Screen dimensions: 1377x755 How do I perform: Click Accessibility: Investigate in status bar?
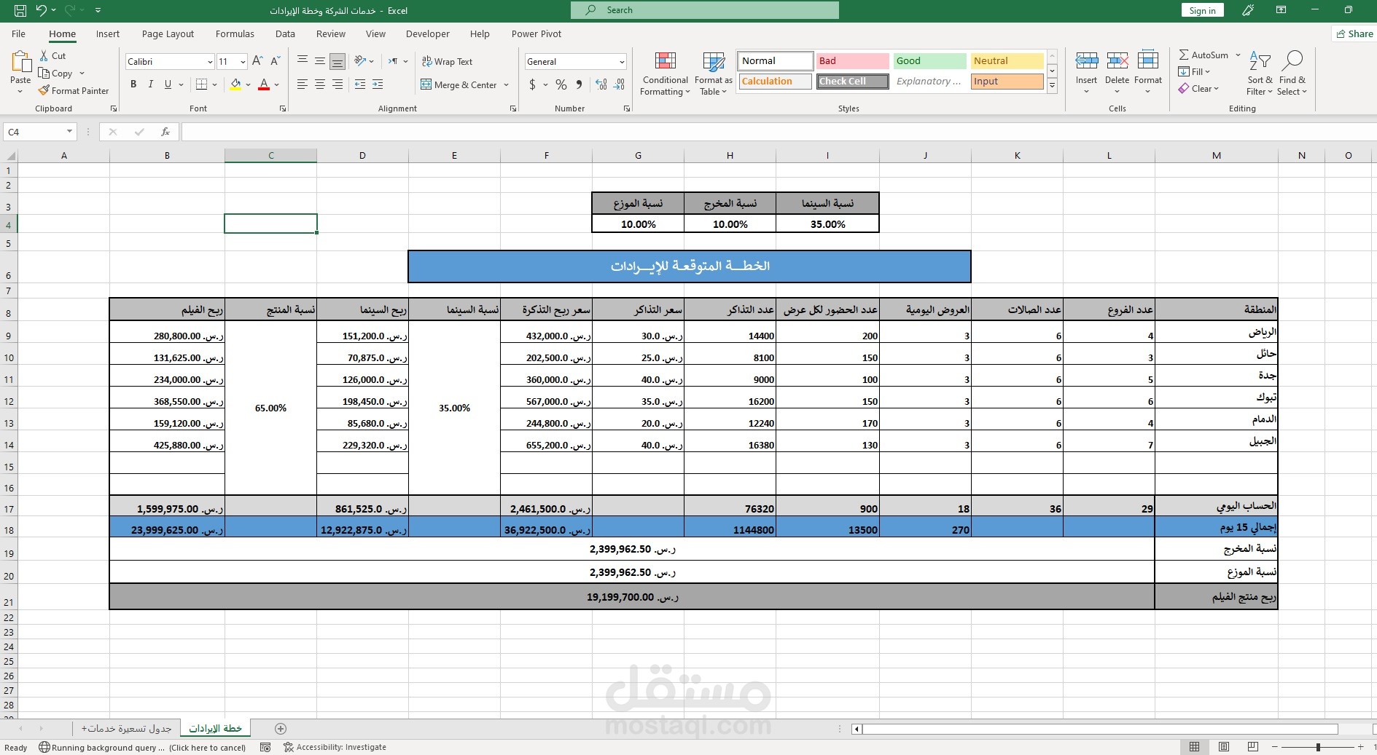335,747
